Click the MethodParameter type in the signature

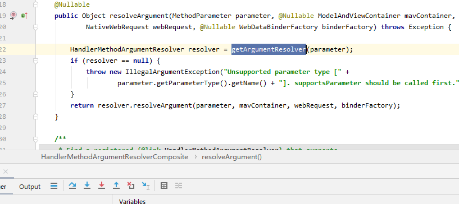[202, 16]
